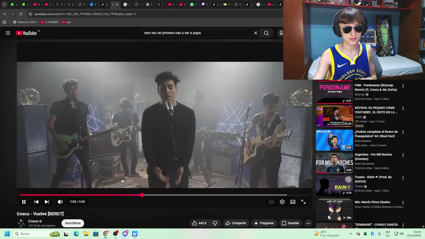Save video with the Guardar button
This screenshot has height=239, width=425.
291,223
